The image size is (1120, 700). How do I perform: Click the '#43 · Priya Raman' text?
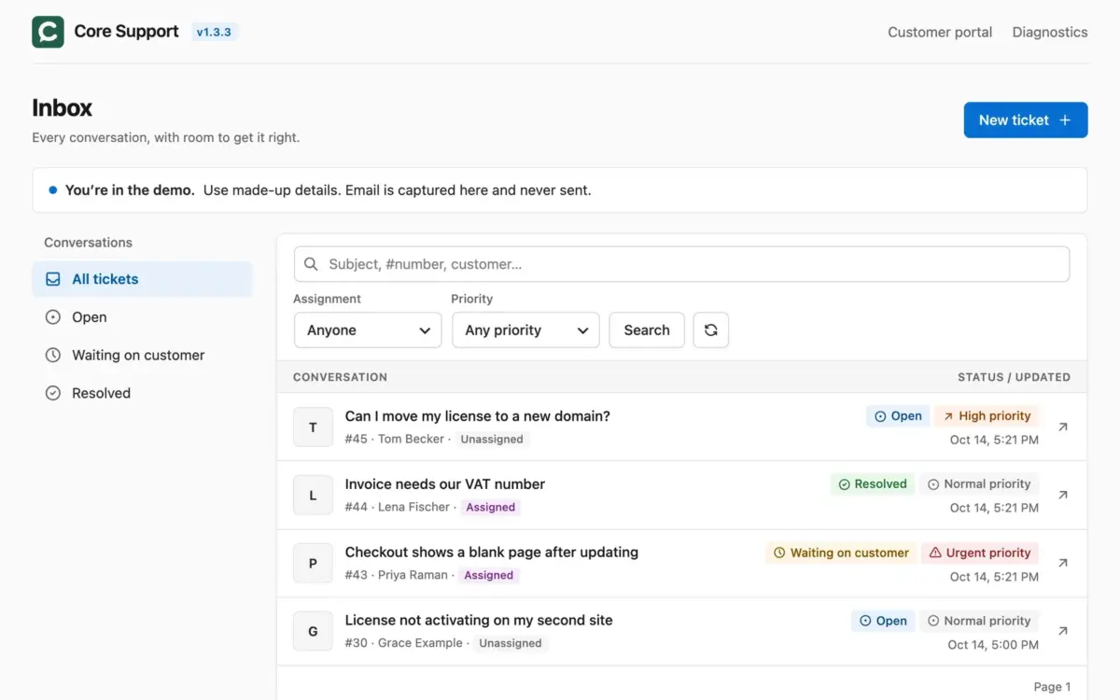397,576
